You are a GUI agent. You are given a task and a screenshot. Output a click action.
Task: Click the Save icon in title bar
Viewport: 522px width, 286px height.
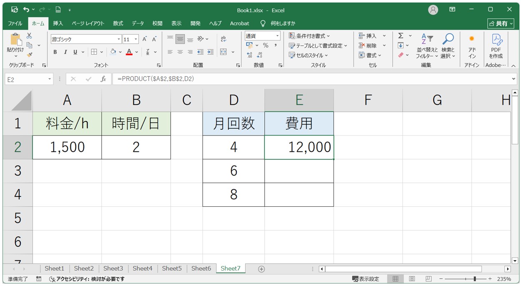pos(15,9)
